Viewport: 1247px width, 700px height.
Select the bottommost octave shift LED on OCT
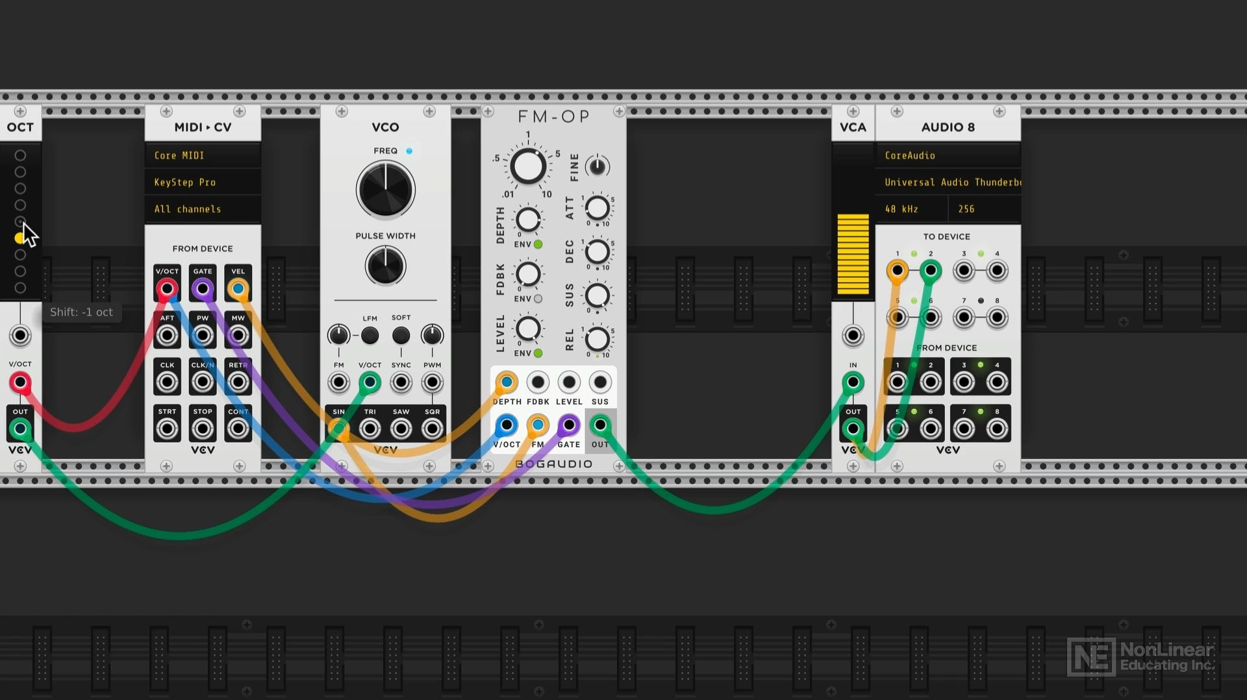tap(20, 288)
